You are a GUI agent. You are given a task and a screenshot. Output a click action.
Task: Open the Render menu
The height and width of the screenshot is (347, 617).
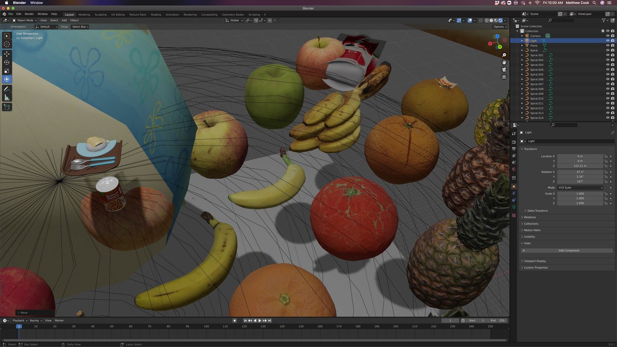click(29, 14)
